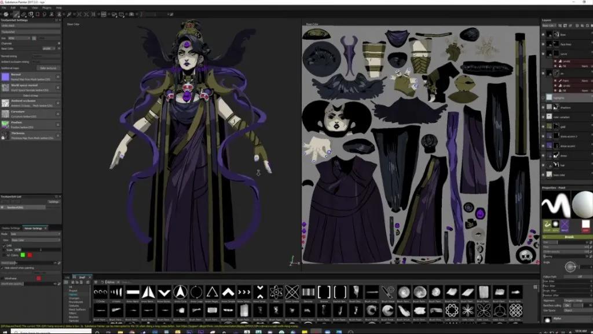The width and height of the screenshot is (593, 334).
Task: Hide the shadows layer
Action: click(x=544, y=107)
